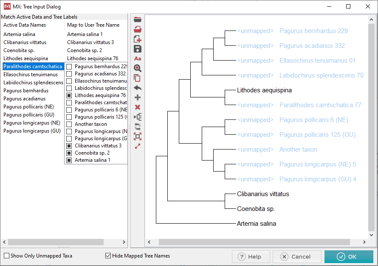This screenshot has height=266, width=378.
Task: Click the red X delete icon
Action: pyautogui.click(x=138, y=107)
